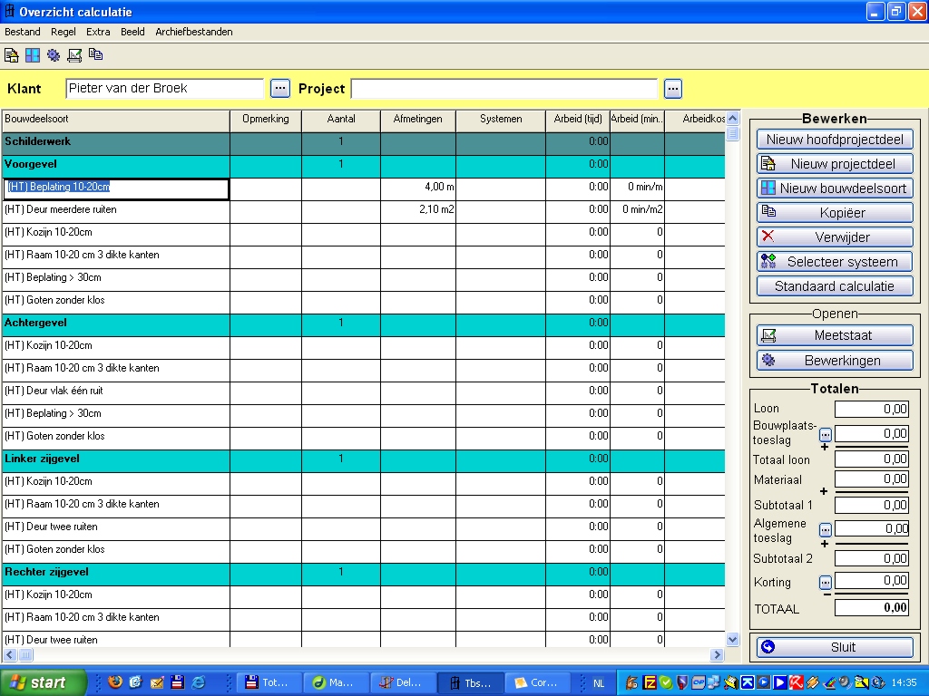
Task: Click the Materiaal total field
Action: pyautogui.click(x=872, y=479)
